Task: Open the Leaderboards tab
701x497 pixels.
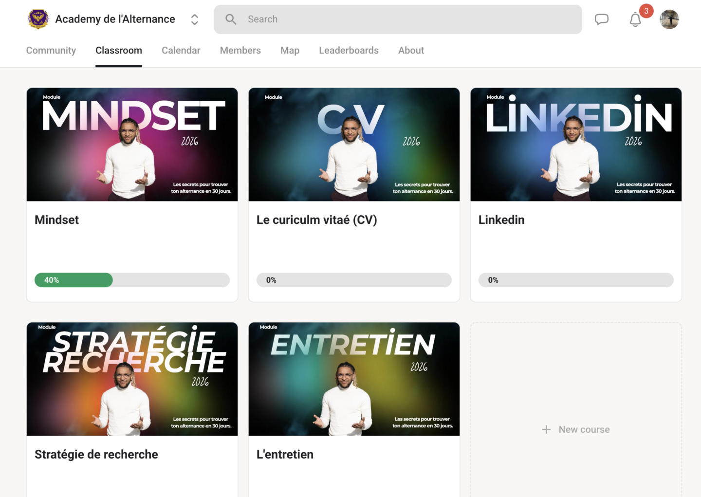Action: coord(349,51)
